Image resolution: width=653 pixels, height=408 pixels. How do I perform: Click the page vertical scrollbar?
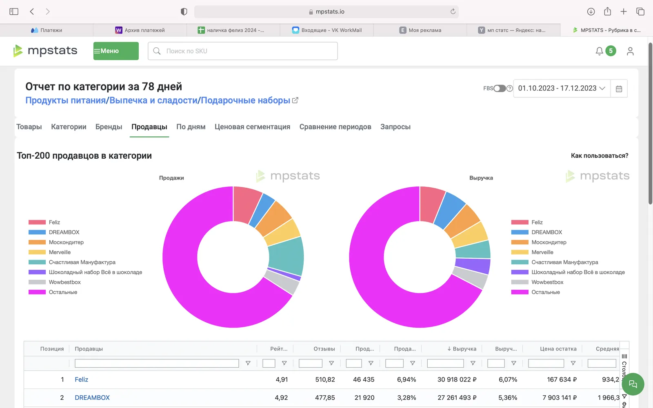[x=650, y=122]
